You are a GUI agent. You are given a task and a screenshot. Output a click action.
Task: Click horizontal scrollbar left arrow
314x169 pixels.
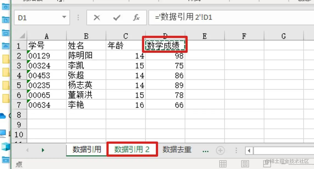tap(249, 151)
